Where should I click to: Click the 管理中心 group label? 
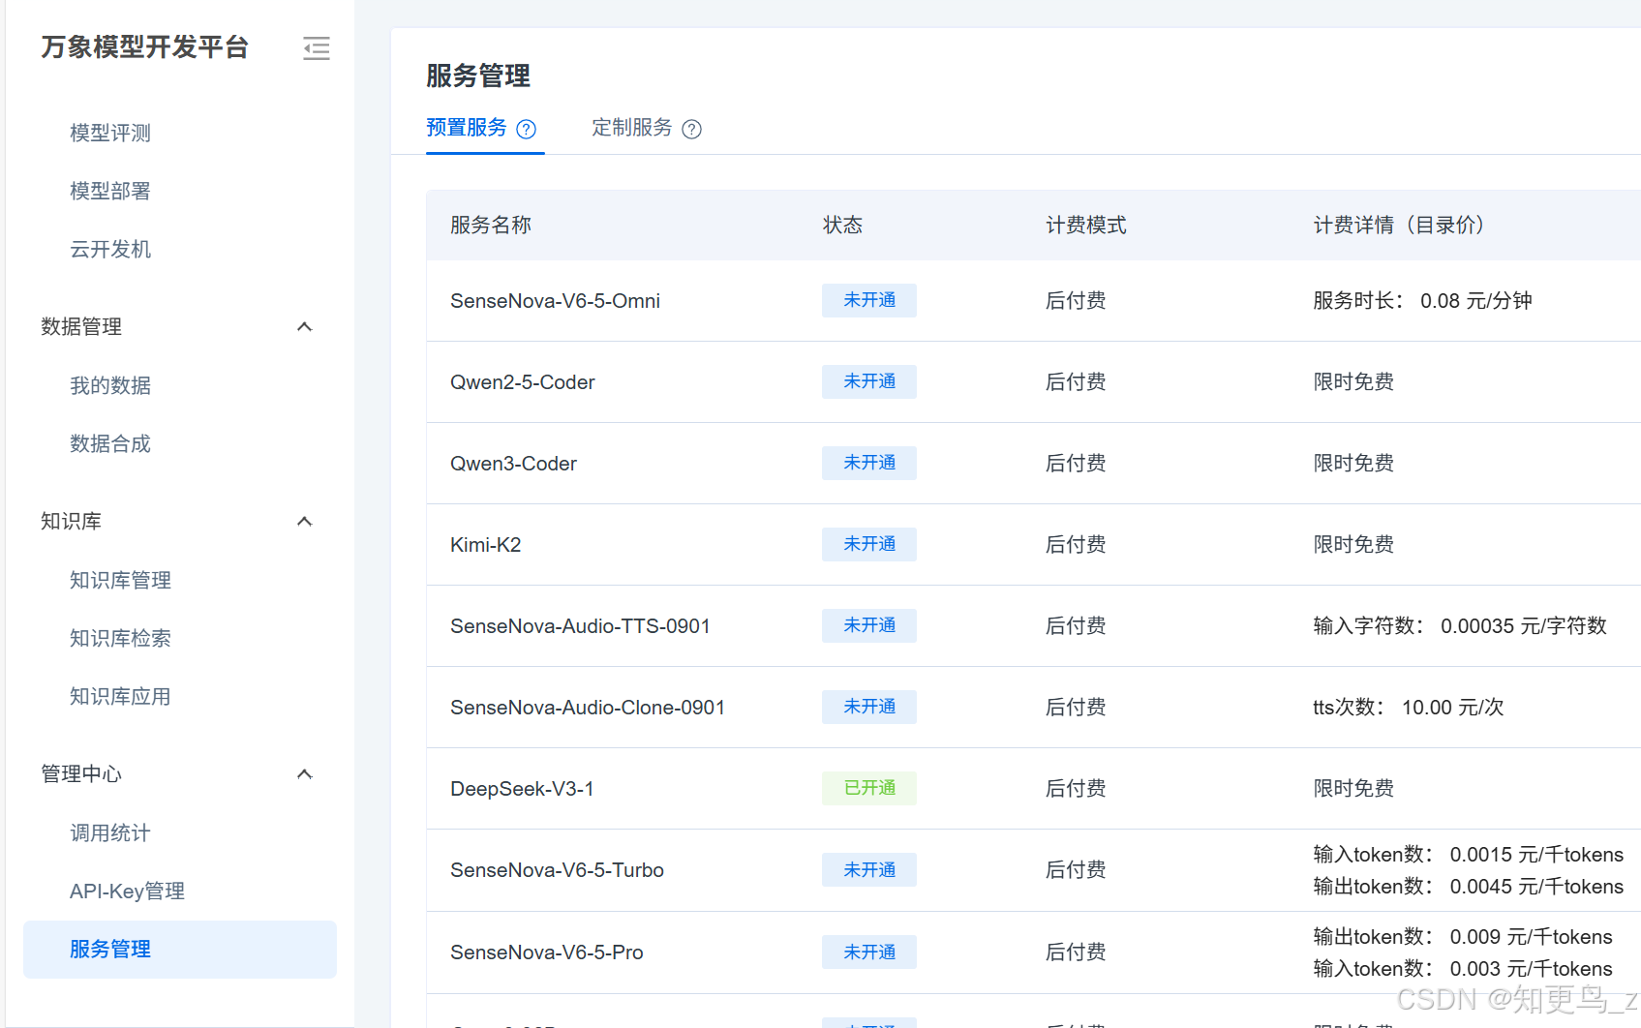(x=81, y=774)
